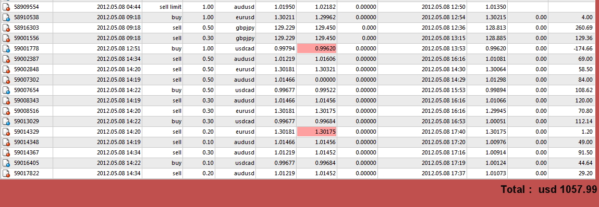Click the order icon beside ticket 59014329
Viewport: 599px width, 207px height.
tap(6, 132)
